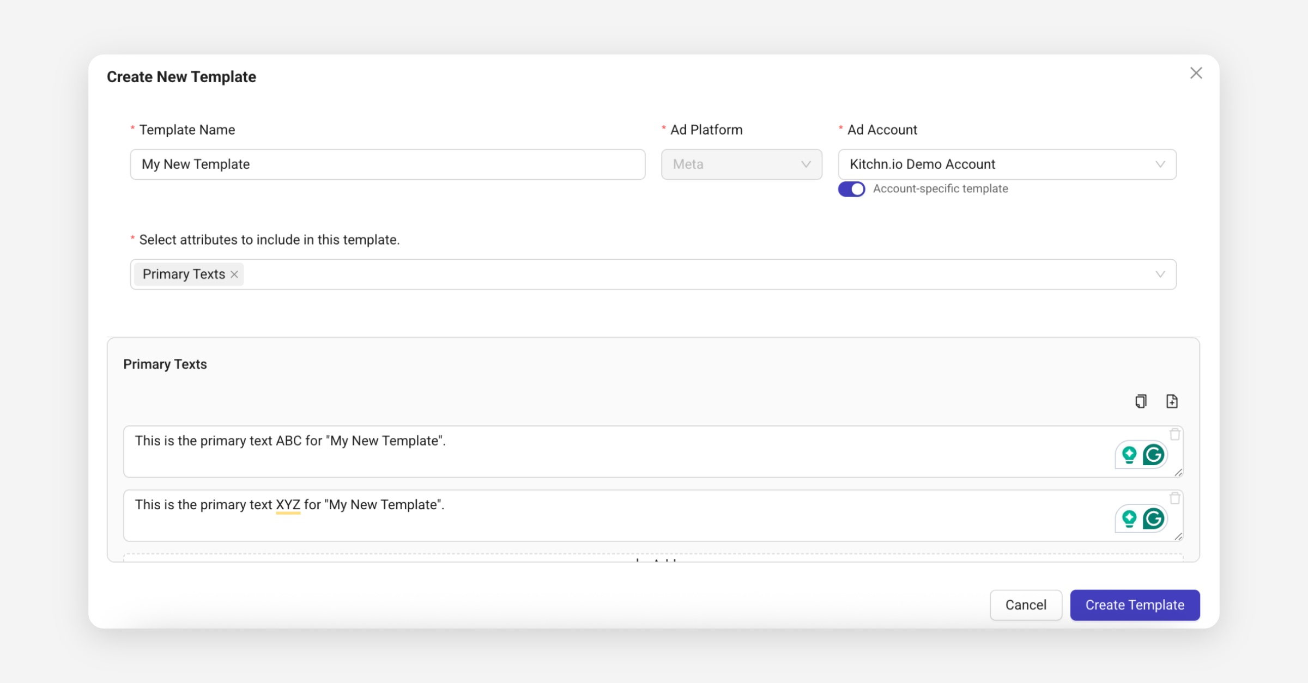Click the add file import icon
This screenshot has width=1308, height=683.
[1172, 401]
